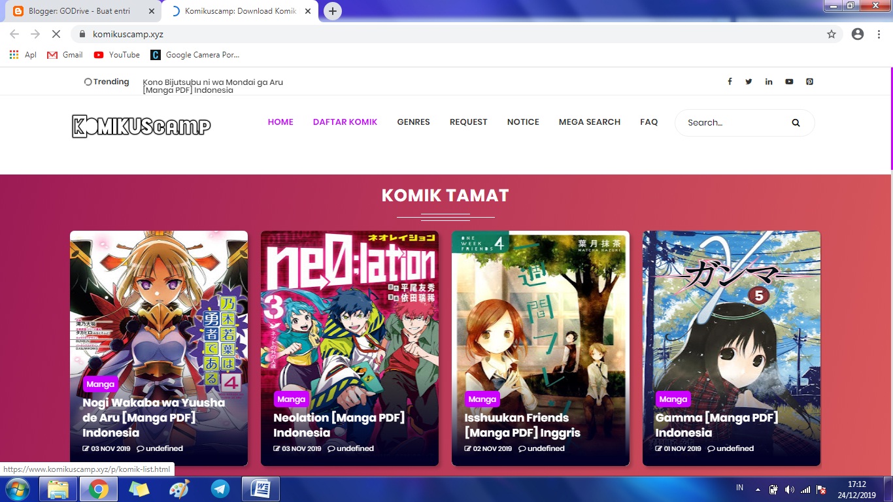Open GENRES menu item
The image size is (893, 502).
pos(413,122)
